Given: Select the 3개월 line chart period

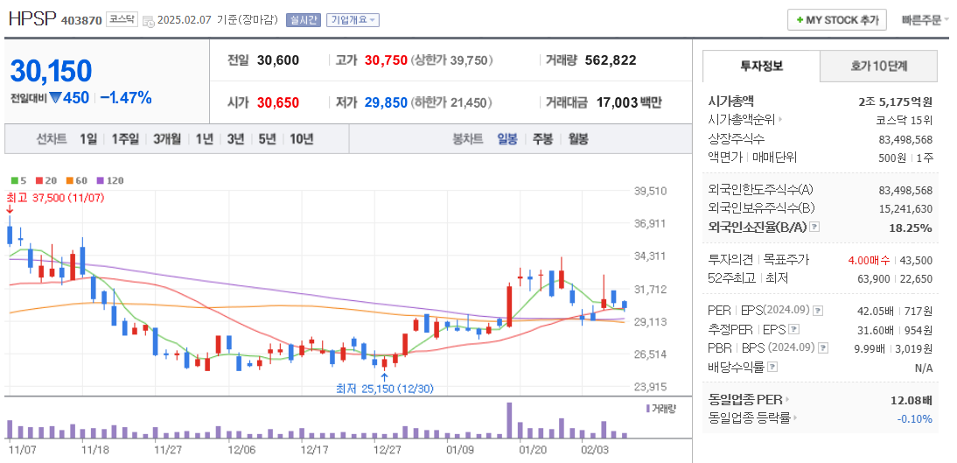Looking at the screenshot, I should click(167, 139).
